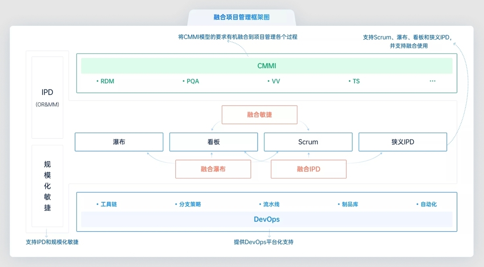Click the (OR&MM) subtitle text
This screenshot has width=484, height=267.
point(48,105)
